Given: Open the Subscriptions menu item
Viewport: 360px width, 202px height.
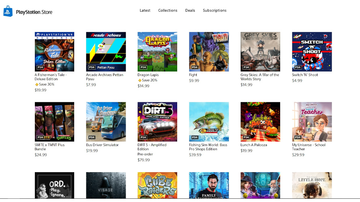Looking at the screenshot, I should tap(214, 11).
